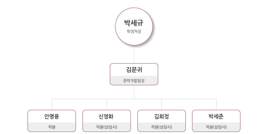Click the vertical connector above 김희정 card
The height and width of the screenshot is (134, 268).
click(x=162, y=105)
